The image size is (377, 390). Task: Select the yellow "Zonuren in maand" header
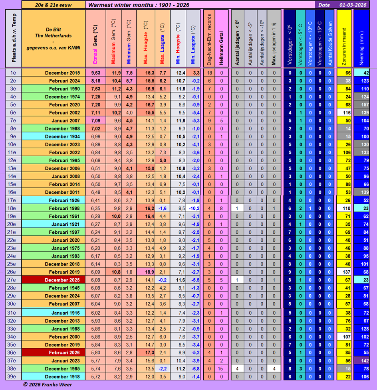coord(344,39)
